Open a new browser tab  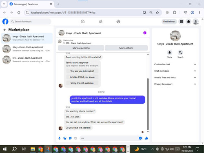point(58,4)
